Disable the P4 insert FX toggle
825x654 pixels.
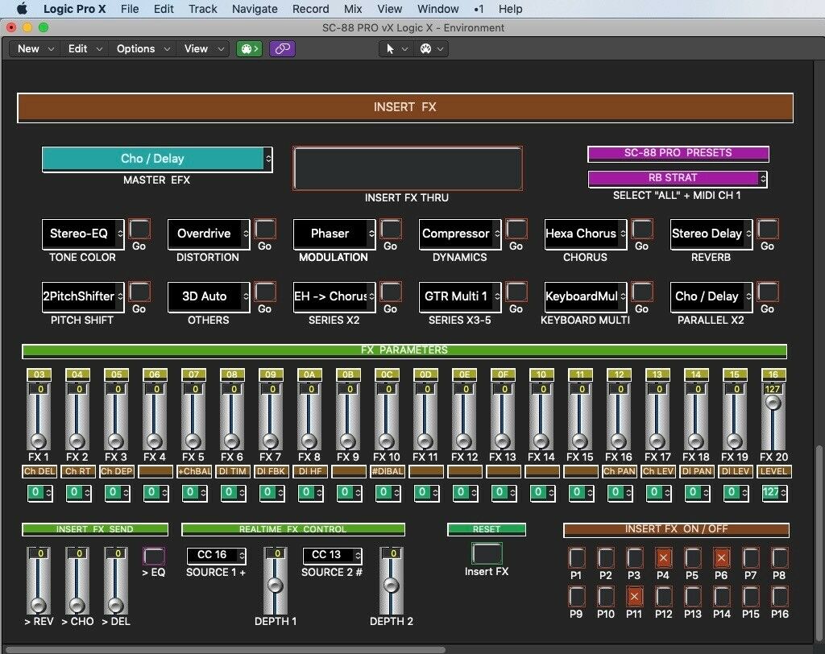(664, 558)
